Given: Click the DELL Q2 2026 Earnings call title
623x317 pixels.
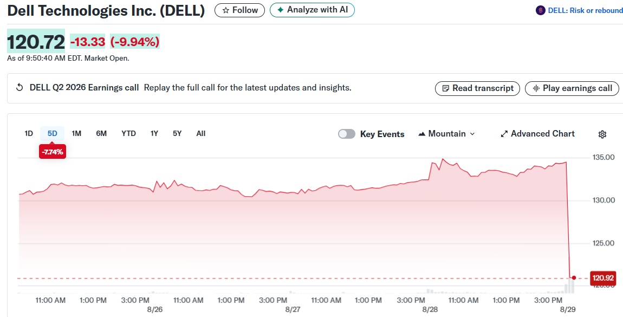Looking at the screenshot, I should click(84, 88).
